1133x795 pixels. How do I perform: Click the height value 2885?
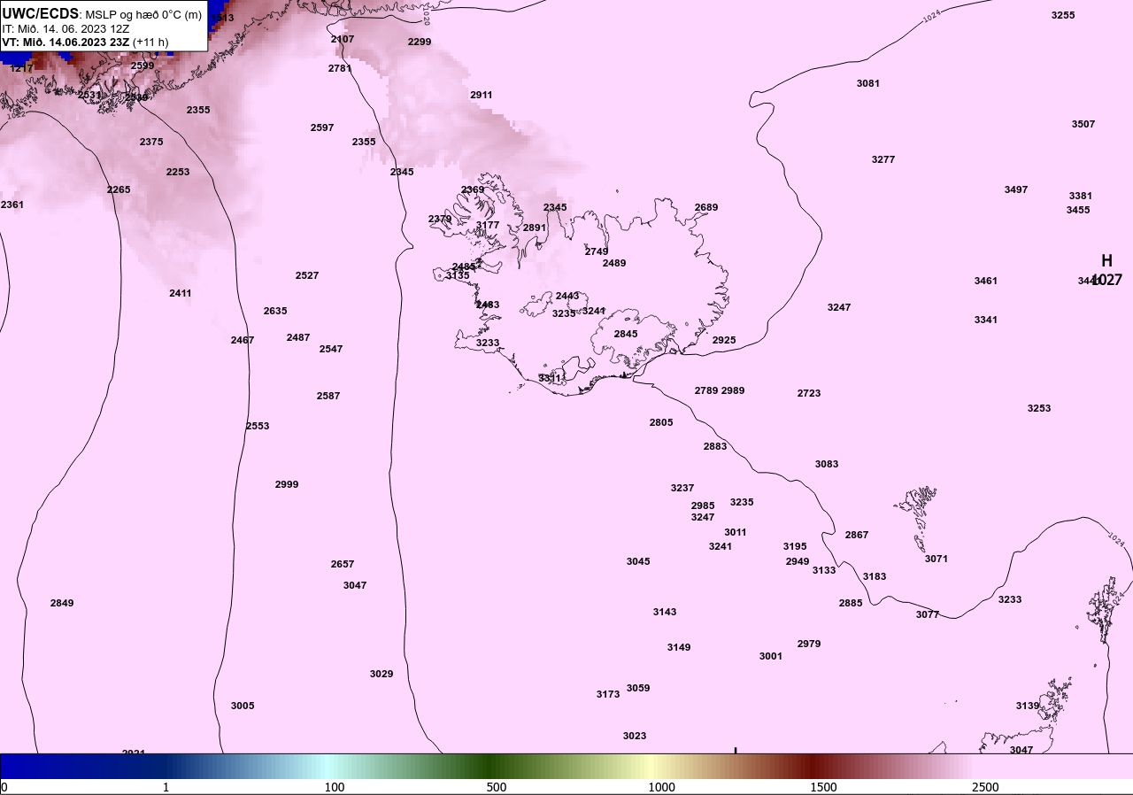[x=851, y=603]
